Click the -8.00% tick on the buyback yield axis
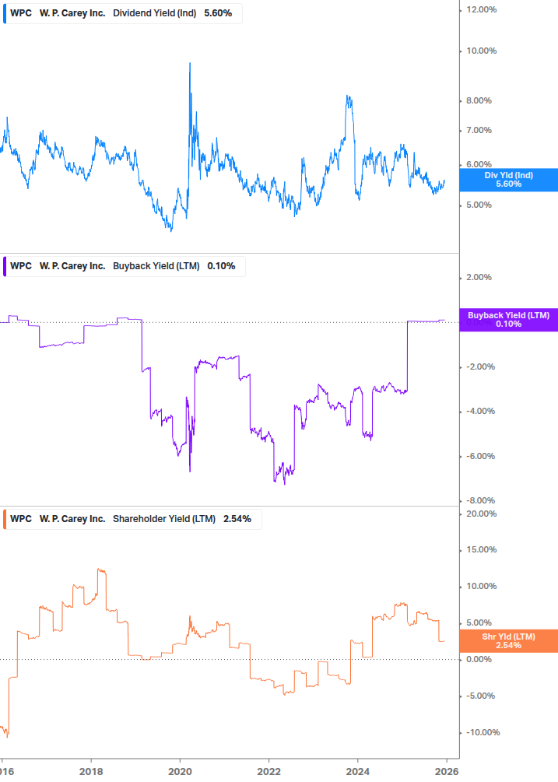558x782 pixels. click(480, 501)
